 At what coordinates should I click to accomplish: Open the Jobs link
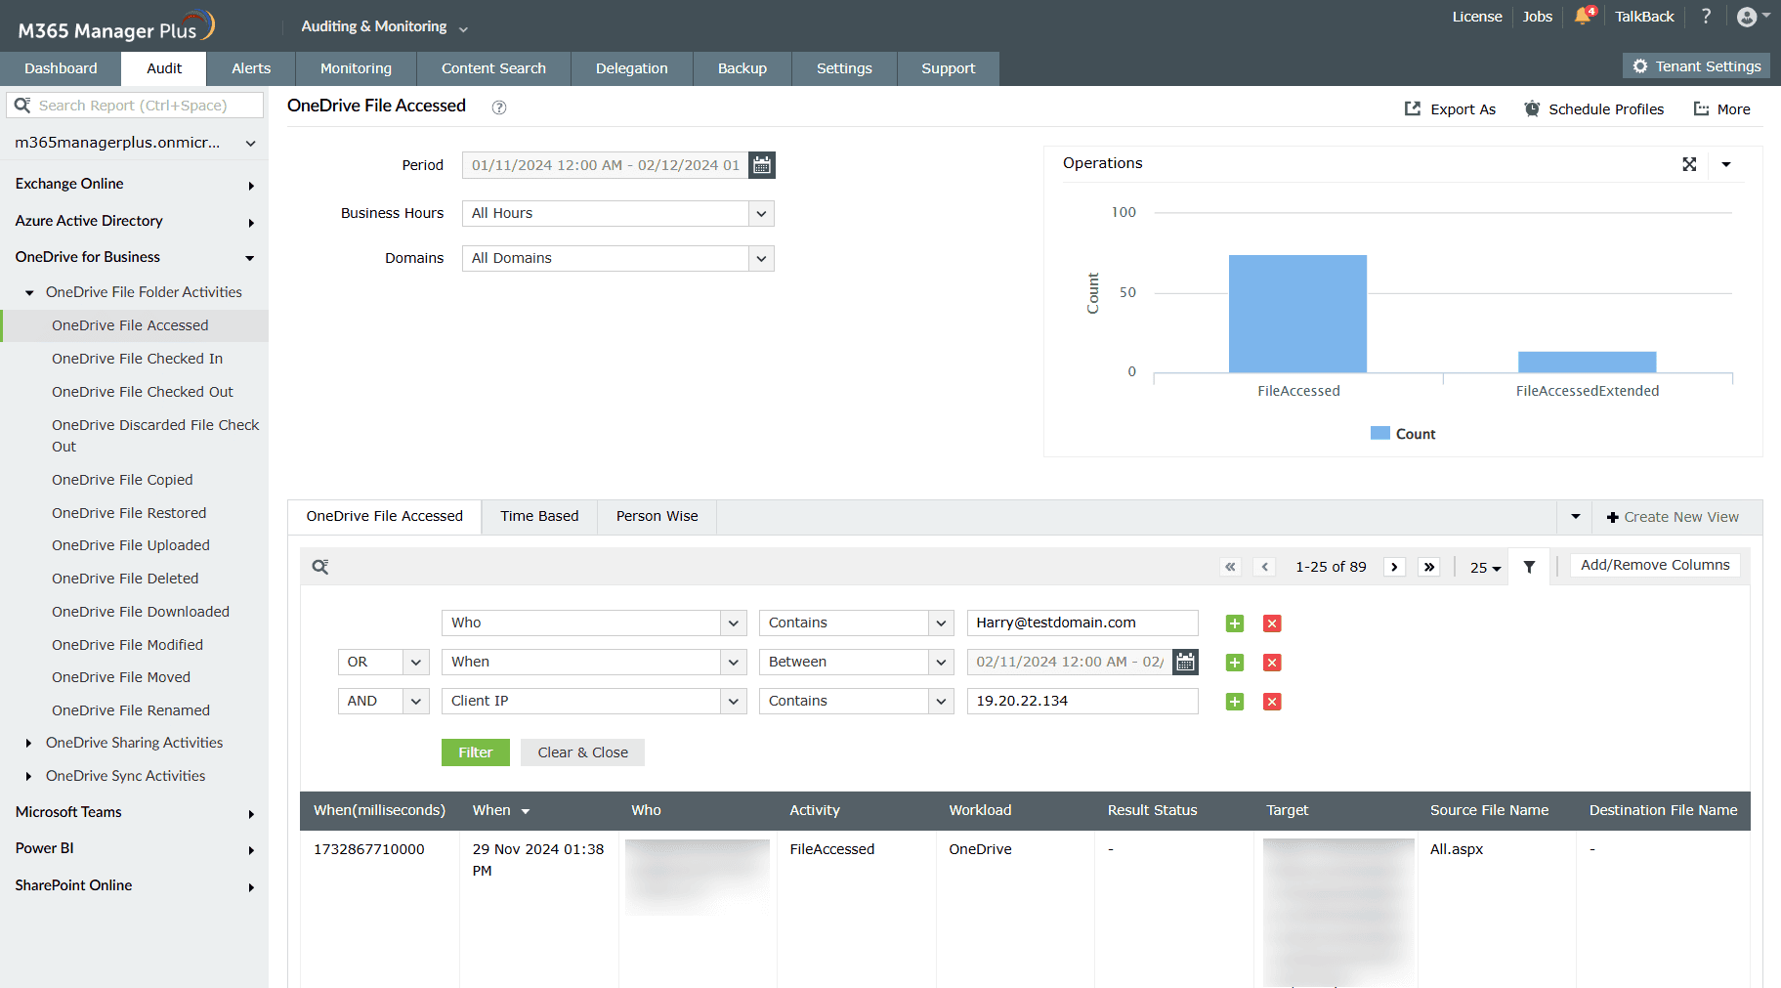(x=1538, y=17)
